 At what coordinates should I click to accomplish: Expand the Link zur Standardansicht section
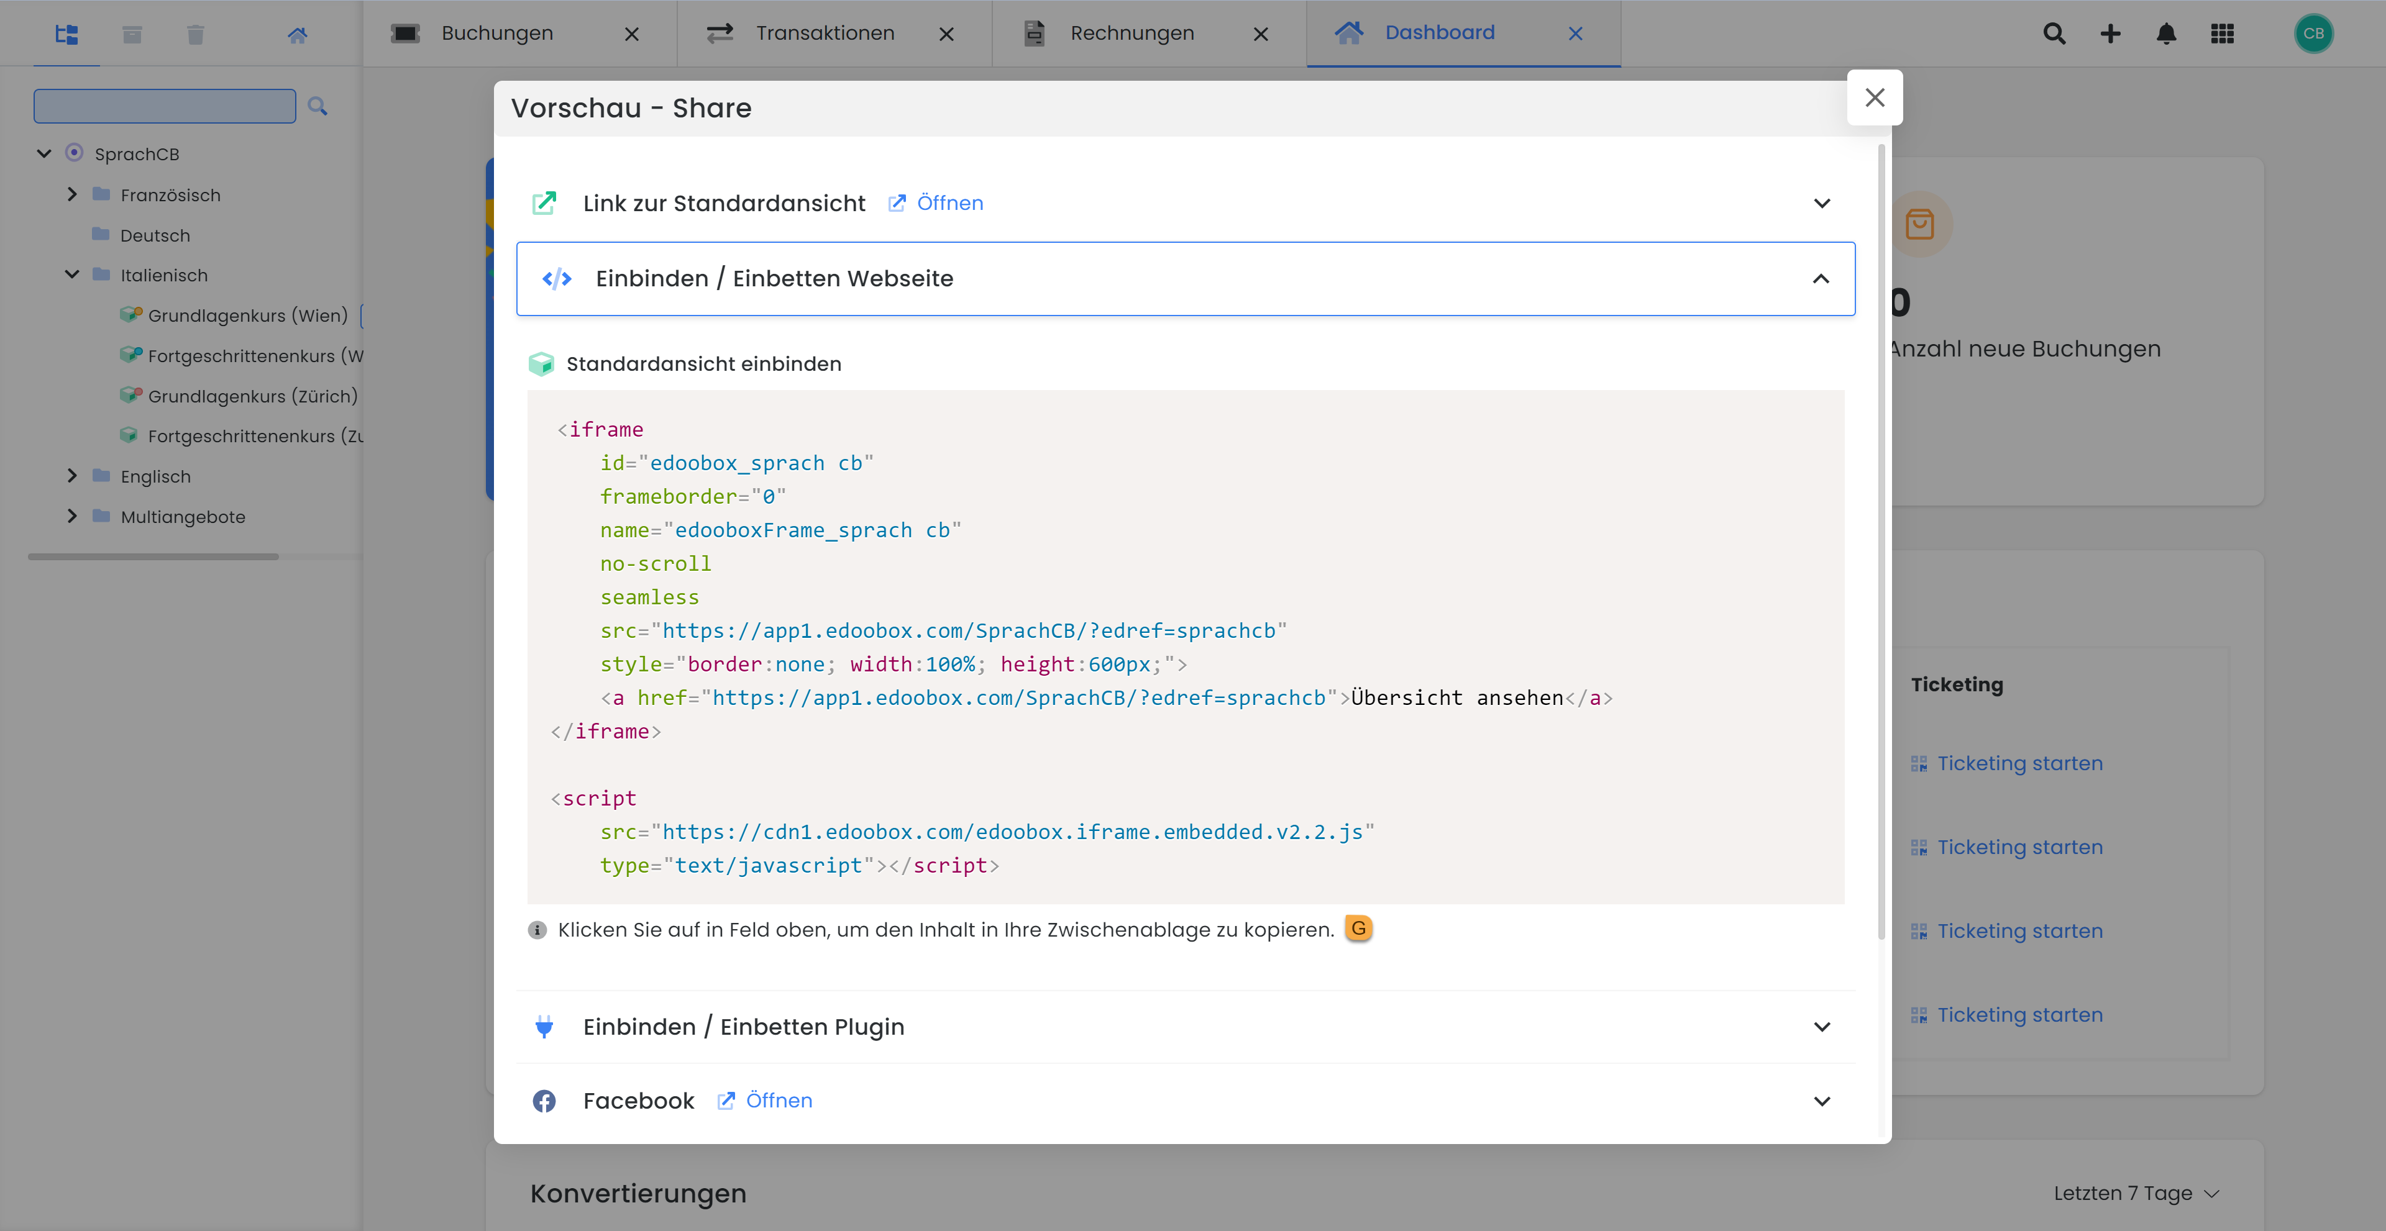(x=1821, y=202)
